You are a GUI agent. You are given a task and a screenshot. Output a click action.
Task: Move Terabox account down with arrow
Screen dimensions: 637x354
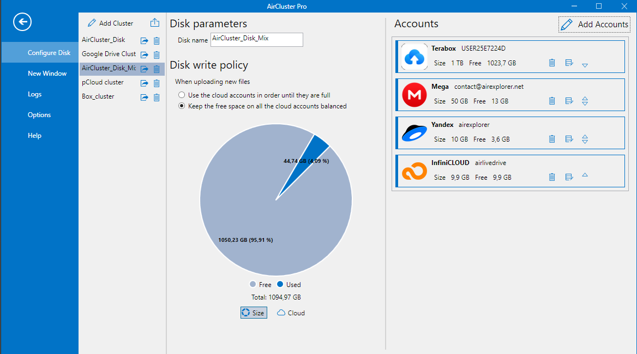click(585, 65)
